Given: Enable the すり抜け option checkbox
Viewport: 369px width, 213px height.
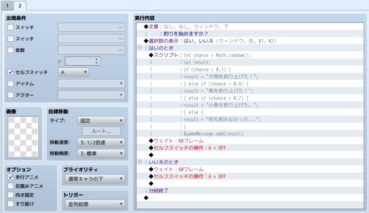Looking at the screenshot, I should 11,204.
